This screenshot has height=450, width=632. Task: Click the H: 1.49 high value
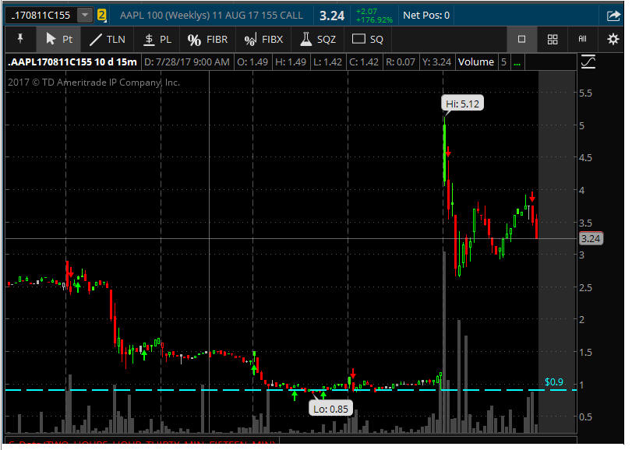point(291,62)
